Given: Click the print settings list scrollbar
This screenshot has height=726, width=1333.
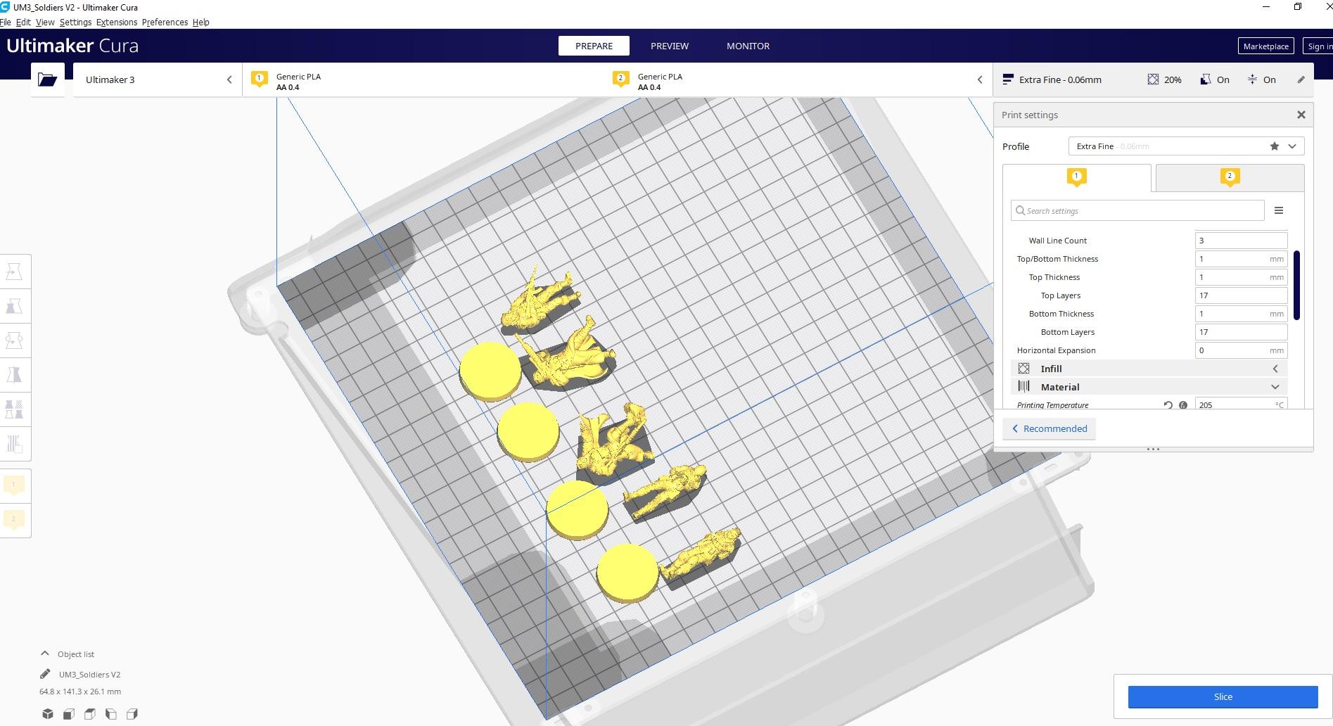Looking at the screenshot, I should (x=1296, y=285).
